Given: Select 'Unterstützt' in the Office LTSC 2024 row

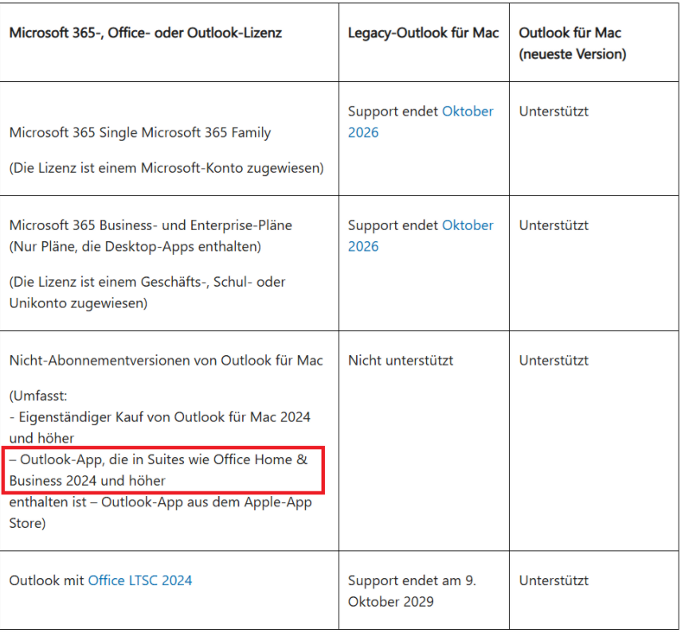Looking at the screenshot, I should tap(554, 580).
